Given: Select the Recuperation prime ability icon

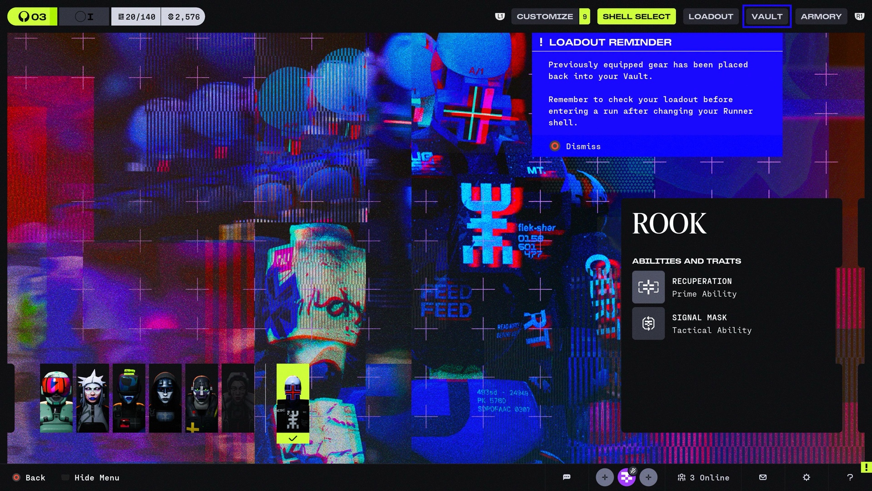Looking at the screenshot, I should (648, 287).
